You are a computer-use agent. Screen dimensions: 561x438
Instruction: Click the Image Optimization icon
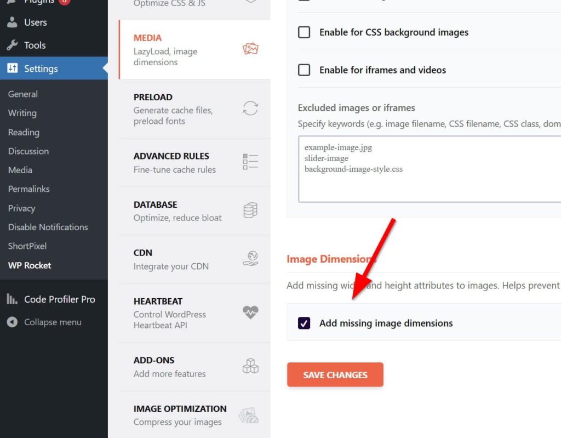pyautogui.click(x=249, y=416)
